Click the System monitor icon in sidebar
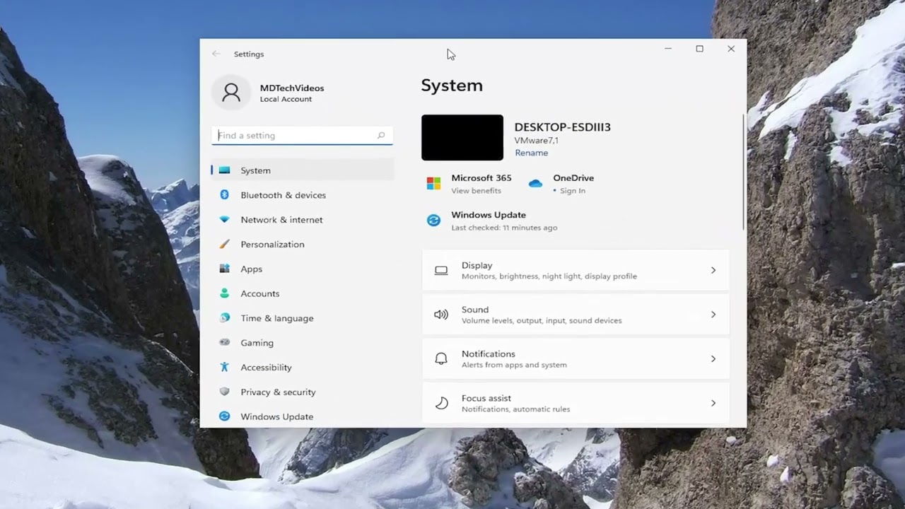This screenshot has height=509, width=905. (224, 170)
